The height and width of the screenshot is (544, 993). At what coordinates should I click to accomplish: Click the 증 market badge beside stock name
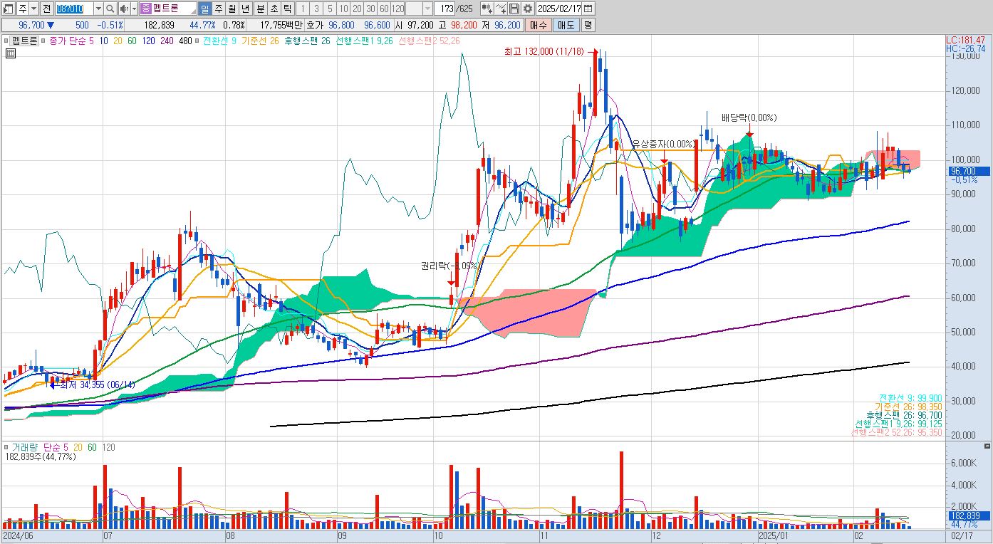[145, 9]
